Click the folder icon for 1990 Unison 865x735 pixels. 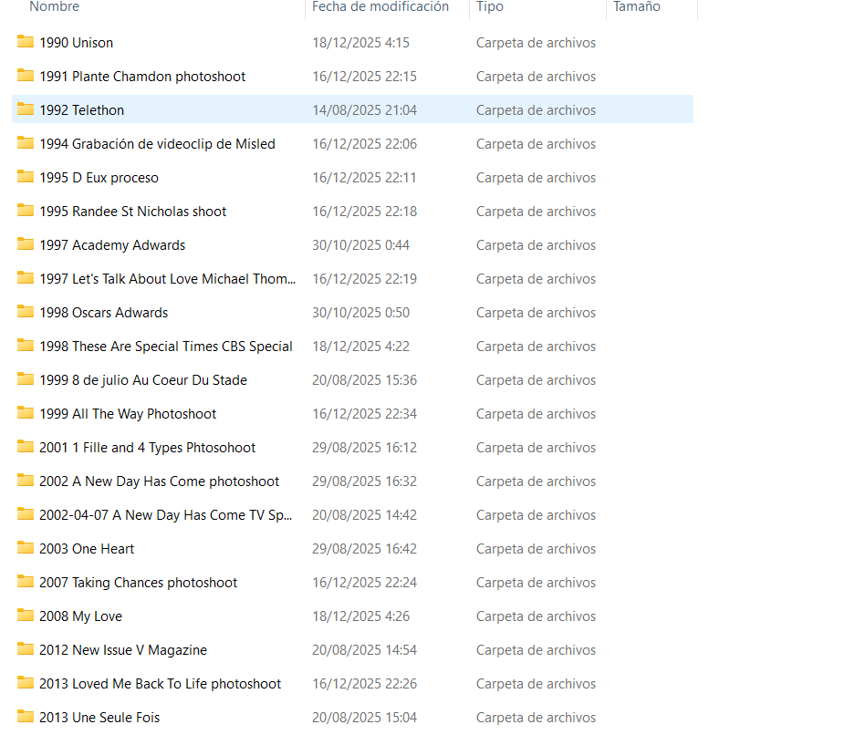click(x=26, y=42)
